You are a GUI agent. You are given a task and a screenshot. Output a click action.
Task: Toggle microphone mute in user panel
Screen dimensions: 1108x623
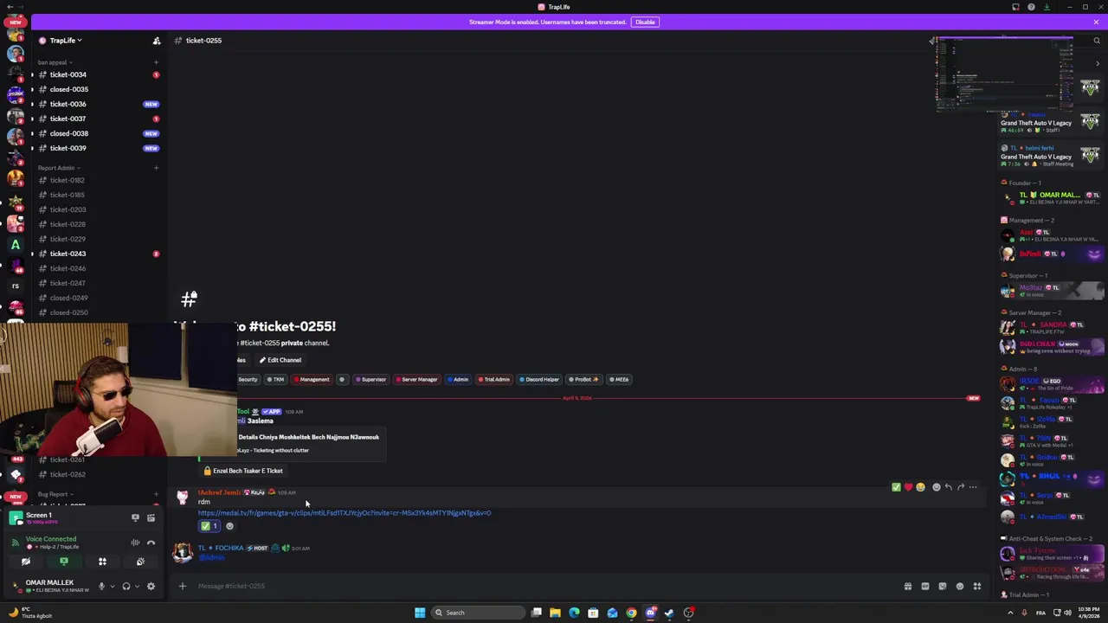coord(101,587)
